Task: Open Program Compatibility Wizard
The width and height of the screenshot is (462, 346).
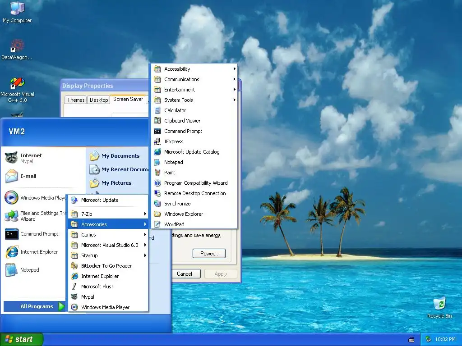Action: 194,183
